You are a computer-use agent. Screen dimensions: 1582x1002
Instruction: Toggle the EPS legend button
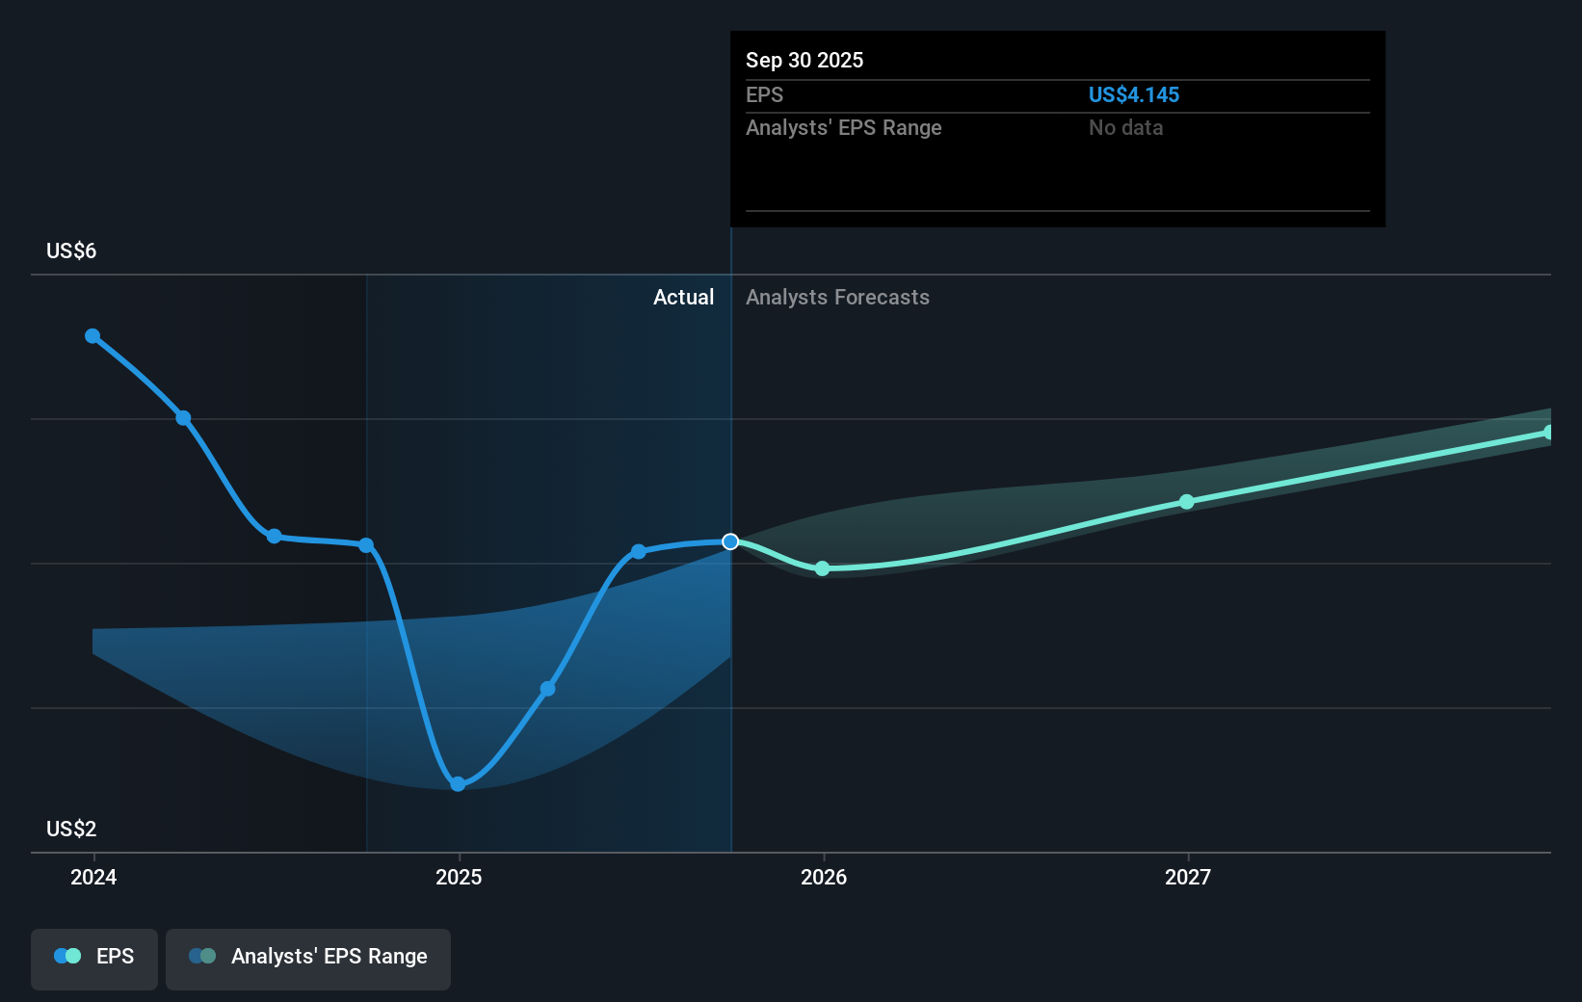click(x=94, y=957)
